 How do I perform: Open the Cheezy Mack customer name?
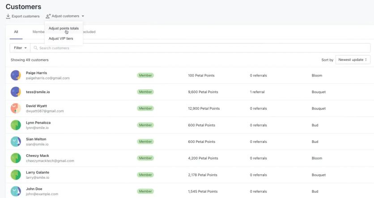(x=38, y=155)
